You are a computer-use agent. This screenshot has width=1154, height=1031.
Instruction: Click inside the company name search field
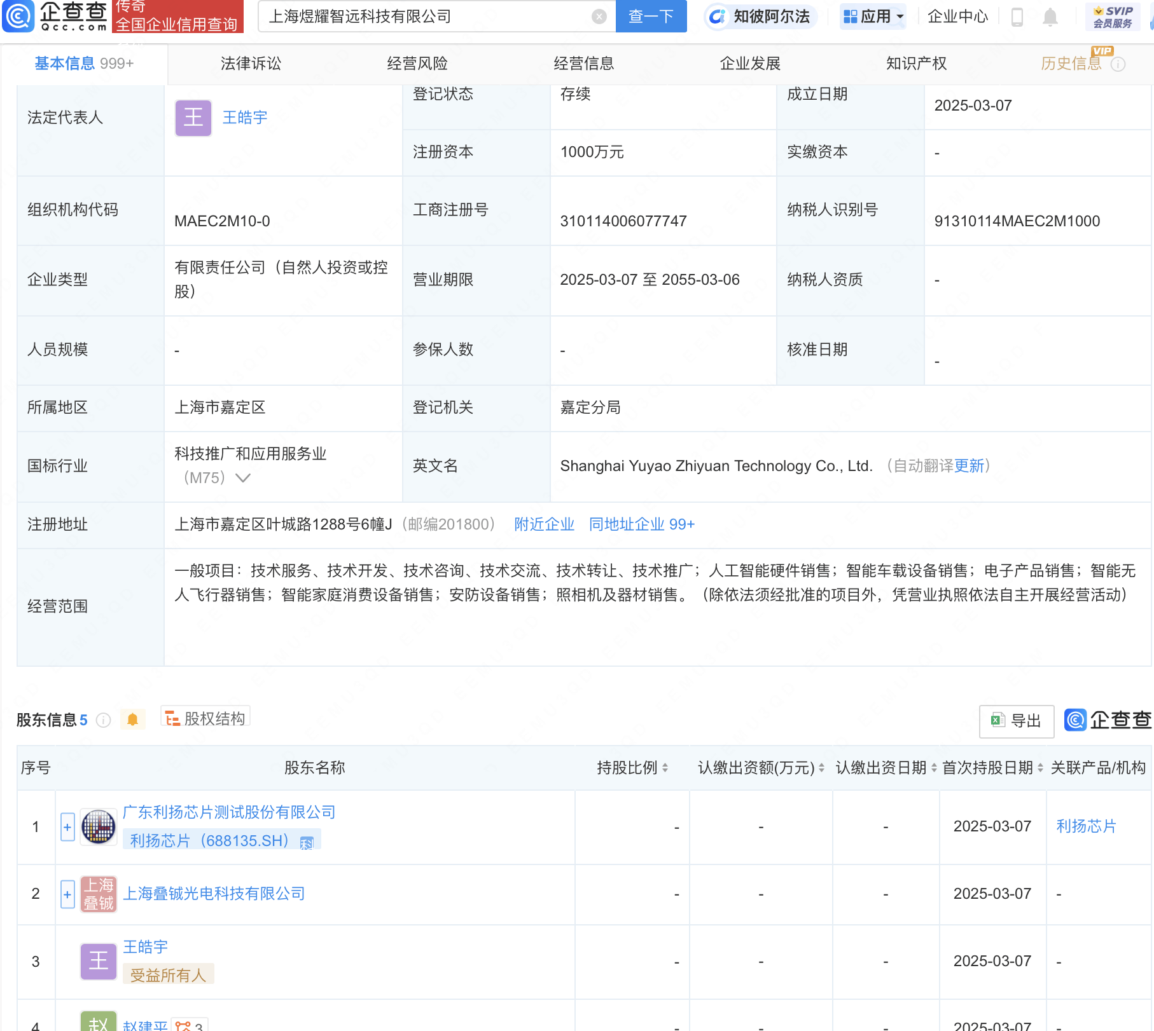pos(414,17)
